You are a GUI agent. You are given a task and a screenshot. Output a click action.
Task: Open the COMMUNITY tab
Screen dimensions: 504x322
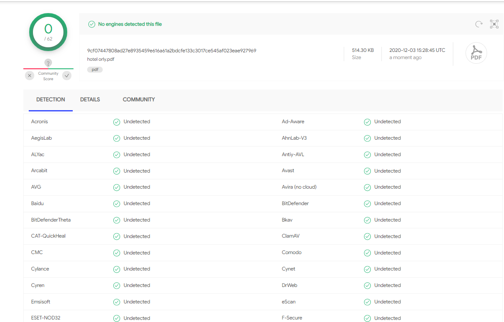(x=139, y=100)
